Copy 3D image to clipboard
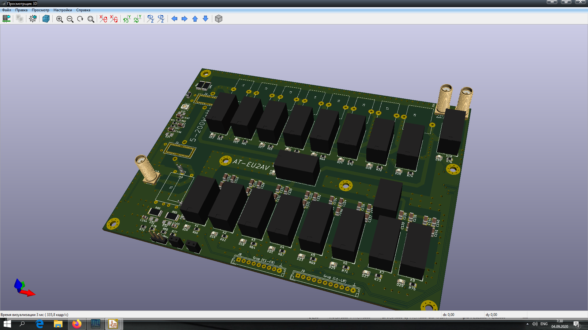Image resolution: width=588 pixels, height=330 pixels. tap(20, 19)
